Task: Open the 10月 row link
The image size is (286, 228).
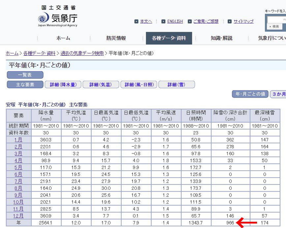Action: 19,202
